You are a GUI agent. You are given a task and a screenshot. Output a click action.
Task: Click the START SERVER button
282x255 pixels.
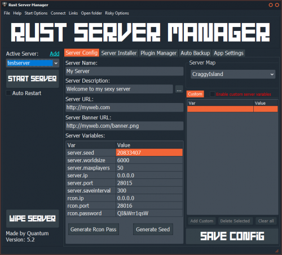[33, 79]
